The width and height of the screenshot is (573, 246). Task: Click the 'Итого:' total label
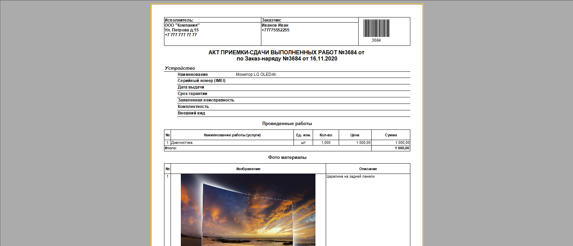pyautogui.click(x=171, y=148)
